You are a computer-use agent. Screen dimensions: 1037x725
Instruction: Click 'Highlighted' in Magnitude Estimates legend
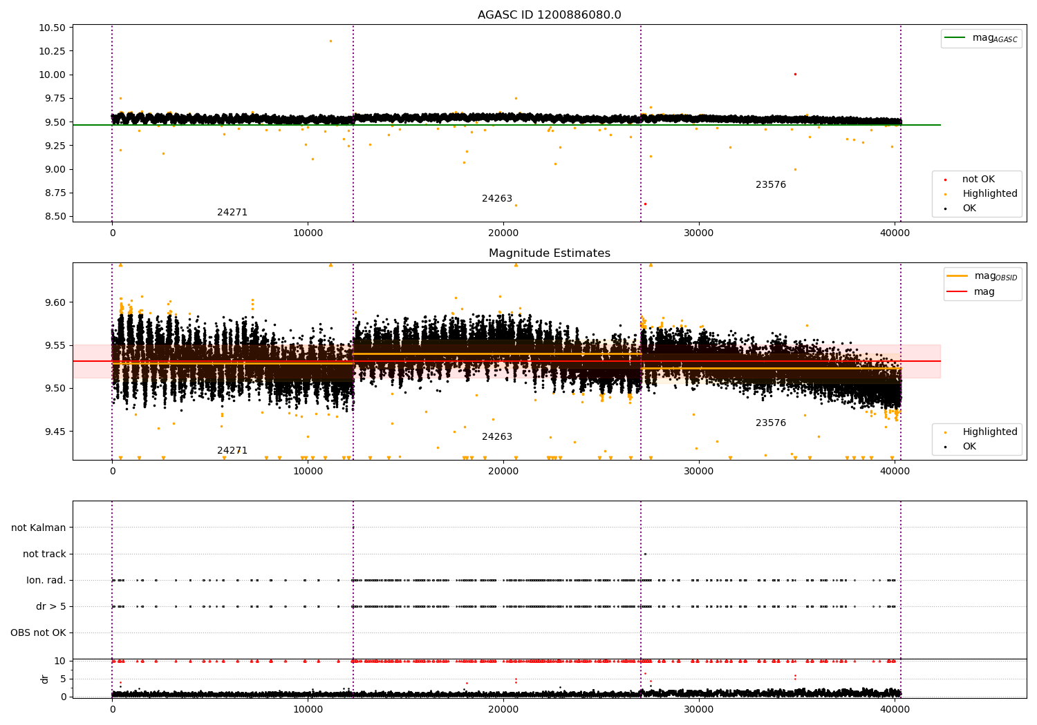[x=989, y=432]
